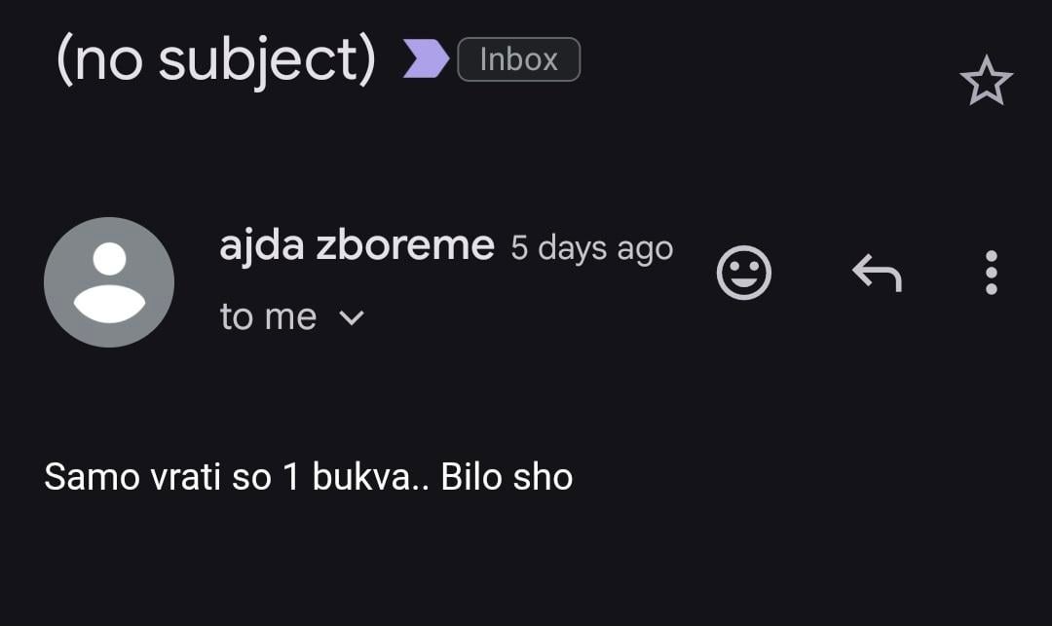1052x626 pixels.
Task: Tap "zboreme" in the sender name
Action: click(404, 246)
